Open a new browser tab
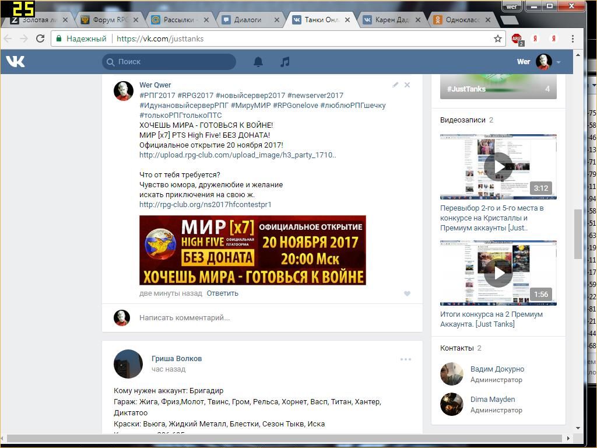Viewport: 597px width, 448px height. (508, 20)
